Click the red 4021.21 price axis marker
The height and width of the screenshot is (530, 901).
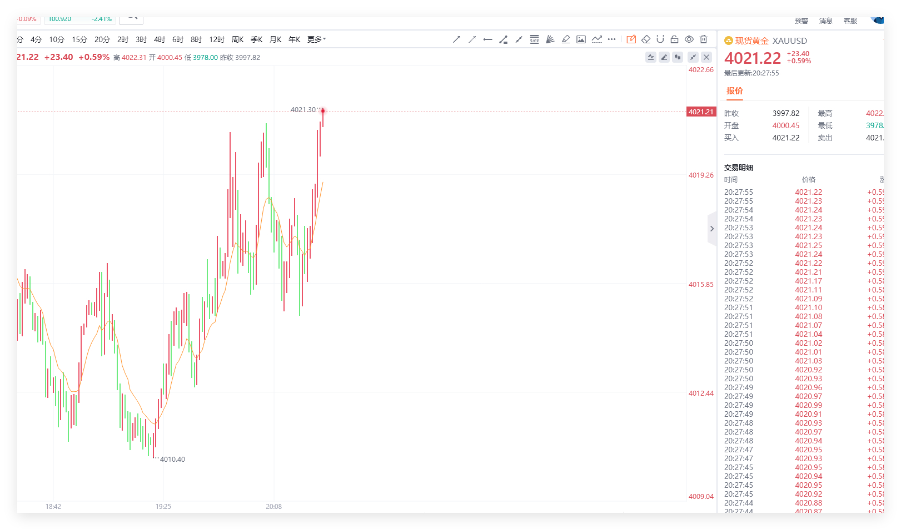click(701, 112)
